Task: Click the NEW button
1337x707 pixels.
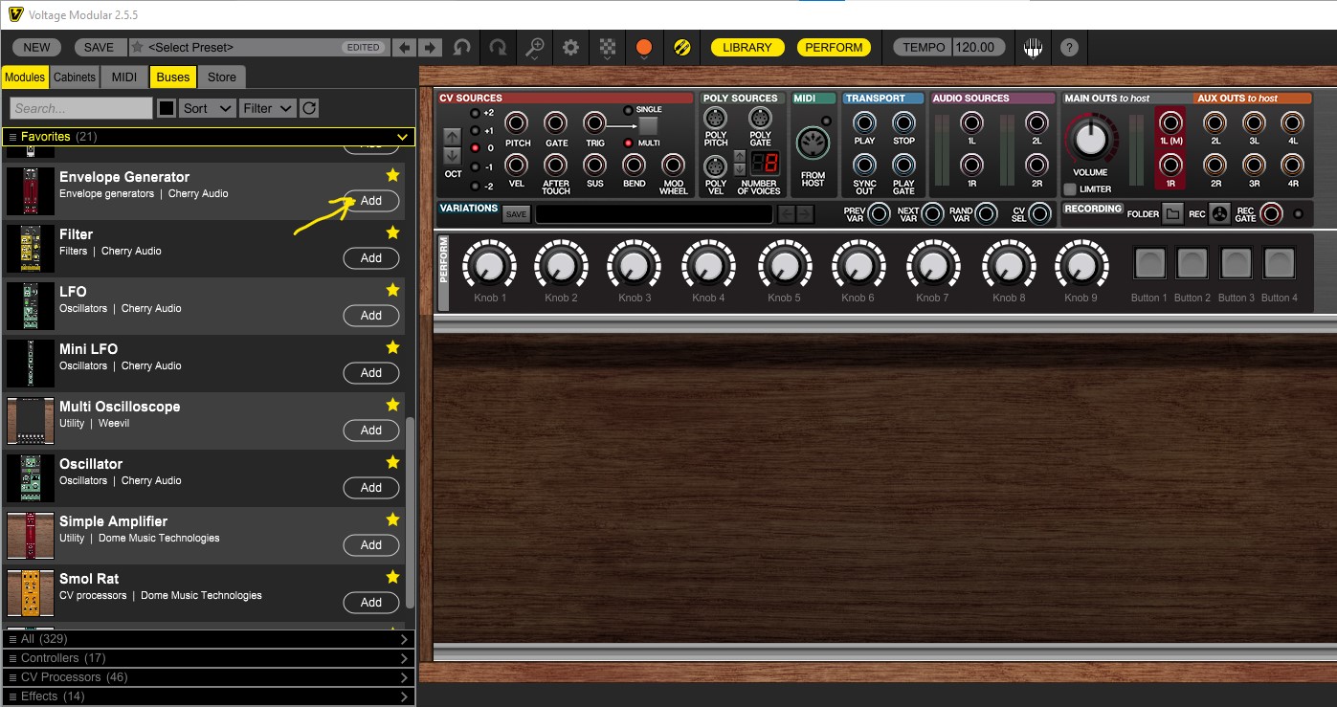Action: tap(37, 47)
